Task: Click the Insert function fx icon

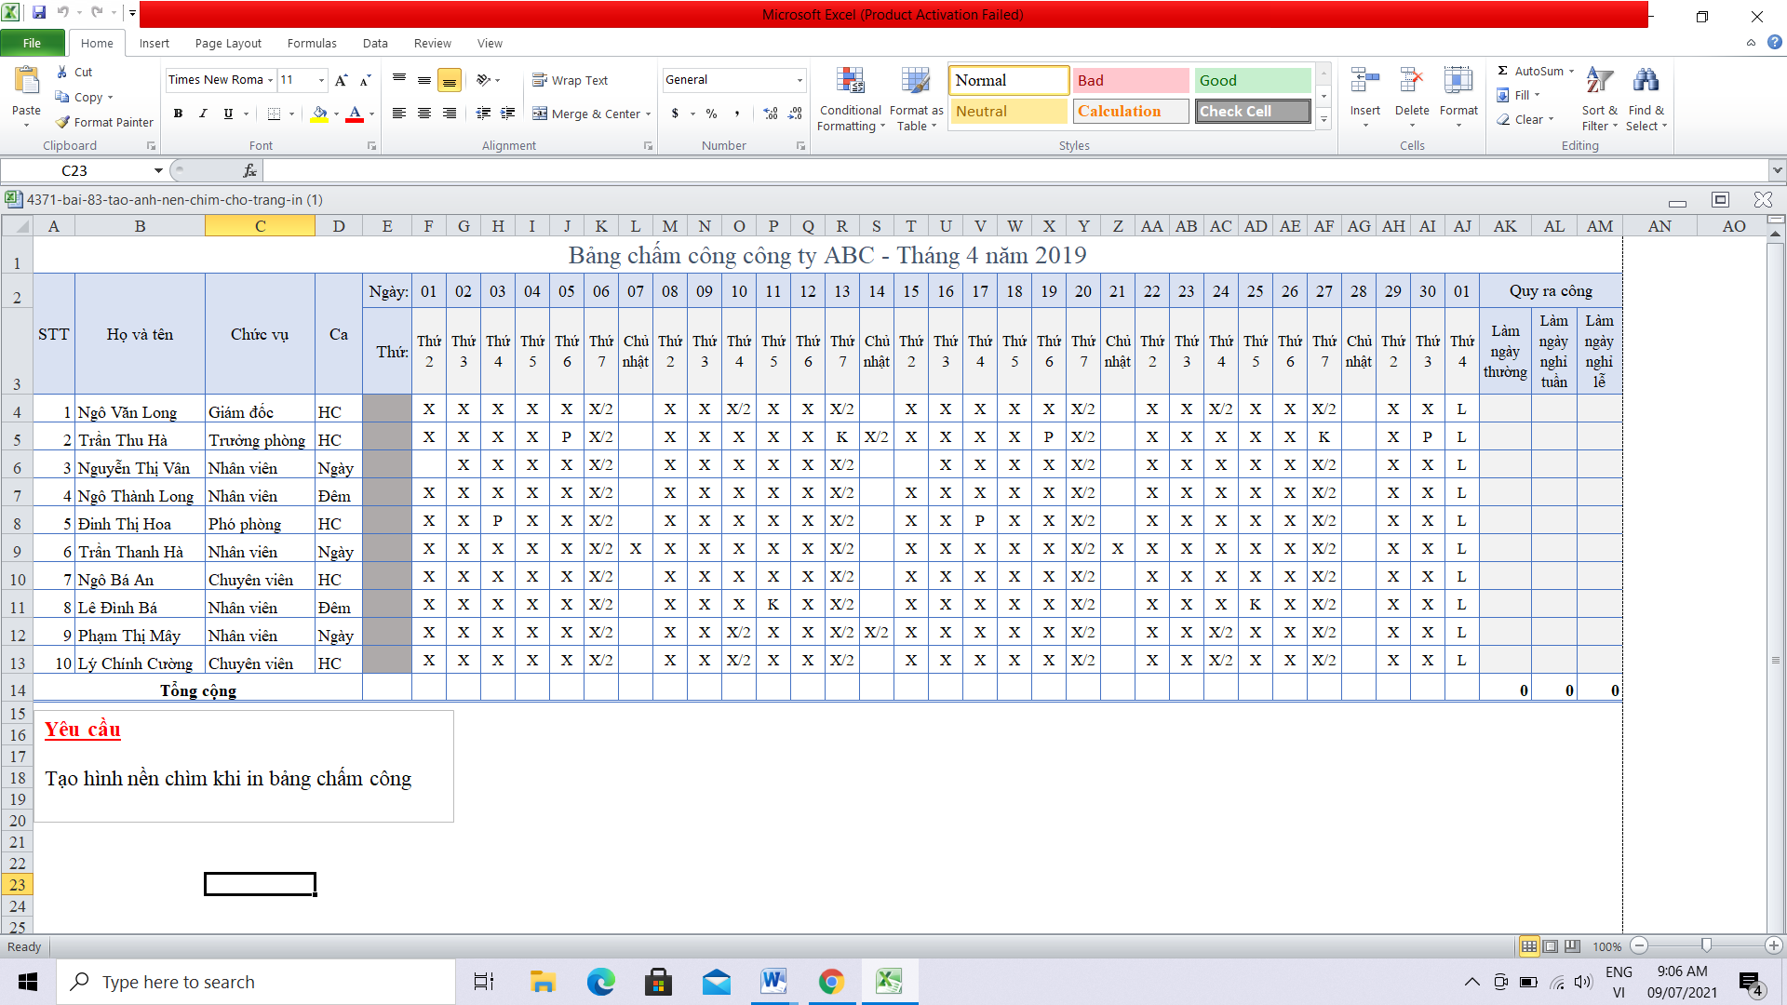Action: 249,170
